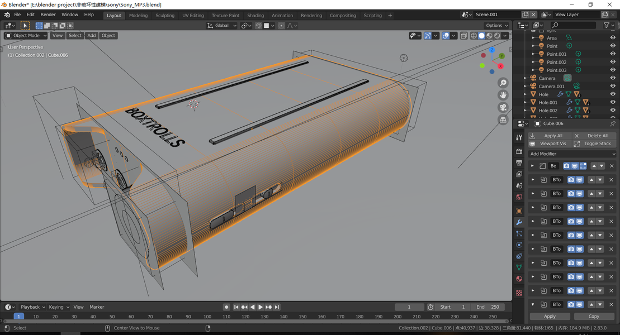Open the viewport Object menu
Screen dimensions: 620x335
[x=108, y=36]
